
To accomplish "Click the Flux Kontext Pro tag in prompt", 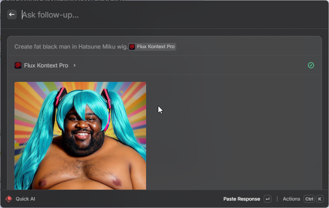I will 152,46.
